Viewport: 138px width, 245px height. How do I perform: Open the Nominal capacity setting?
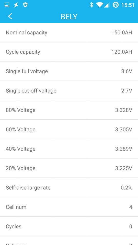click(x=69, y=32)
